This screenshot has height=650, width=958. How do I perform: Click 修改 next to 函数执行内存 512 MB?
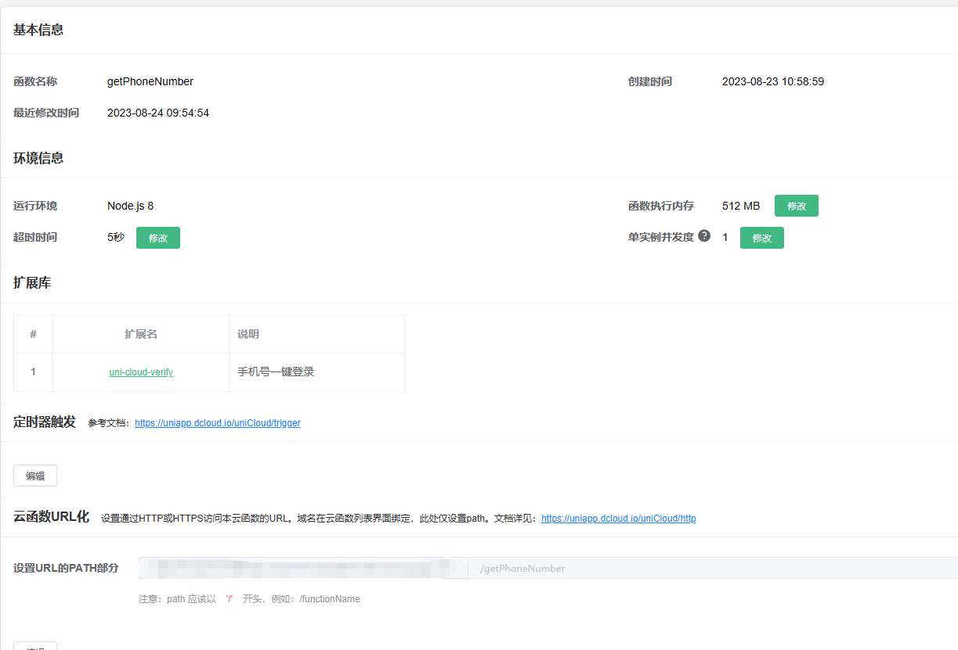pyautogui.click(x=796, y=206)
